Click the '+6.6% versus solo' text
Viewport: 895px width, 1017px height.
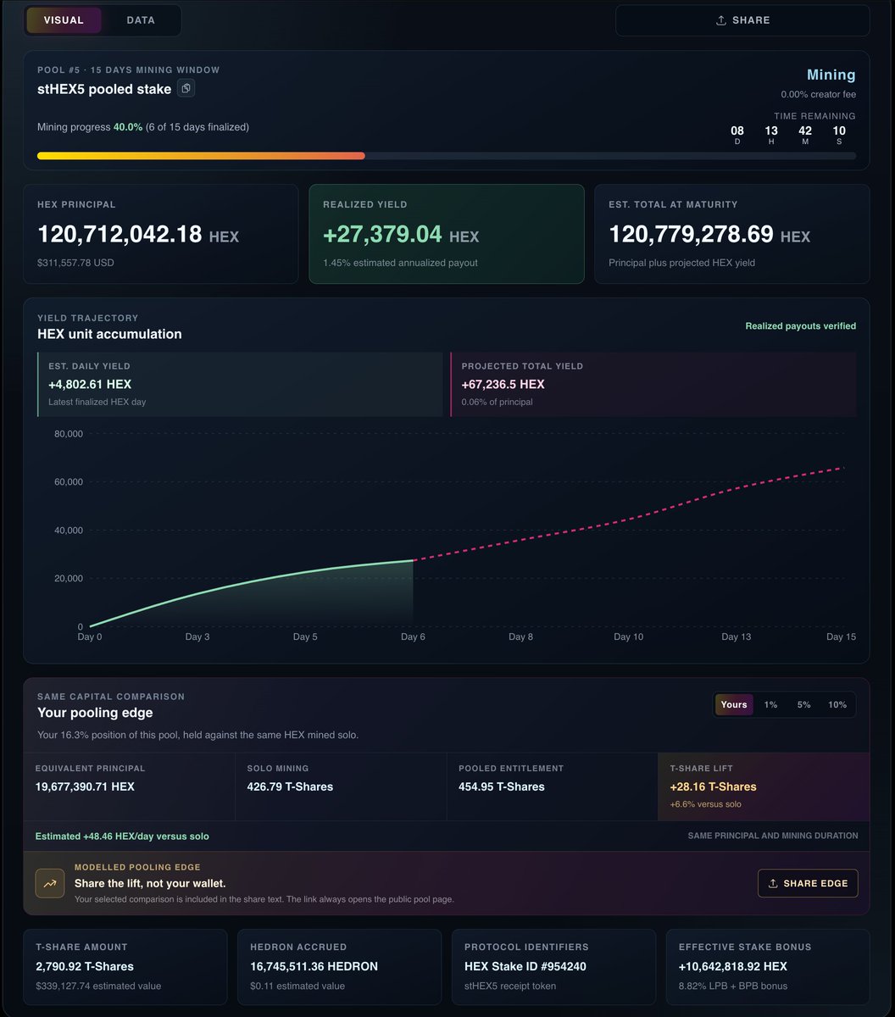click(705, 804)
